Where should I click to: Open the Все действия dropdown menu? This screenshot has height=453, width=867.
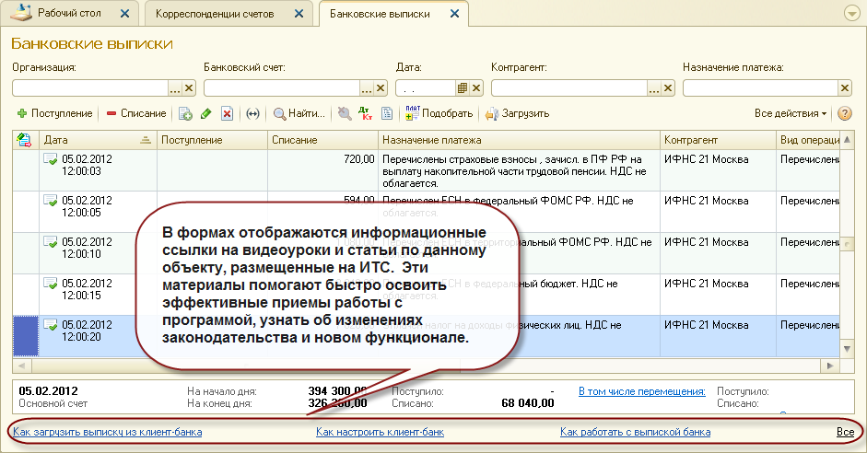point(791,113)
